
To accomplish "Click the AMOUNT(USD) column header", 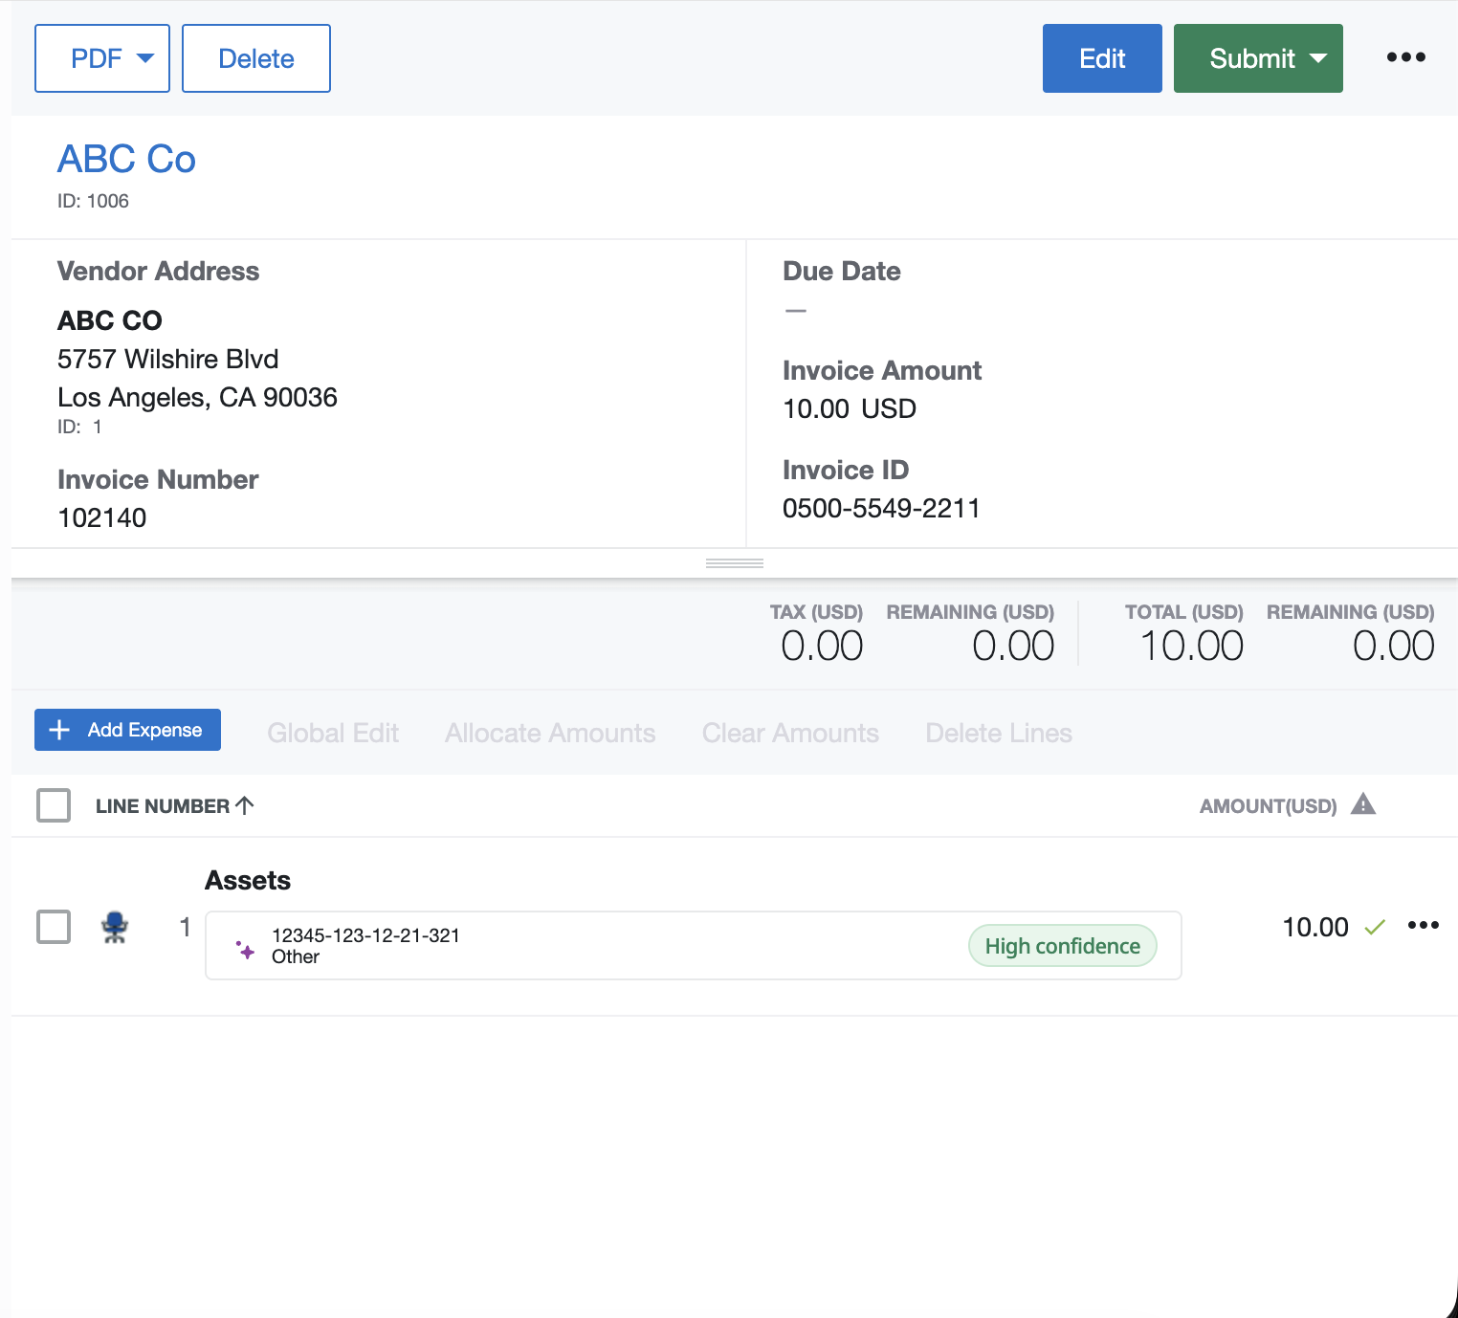I will click(1269, 806).
